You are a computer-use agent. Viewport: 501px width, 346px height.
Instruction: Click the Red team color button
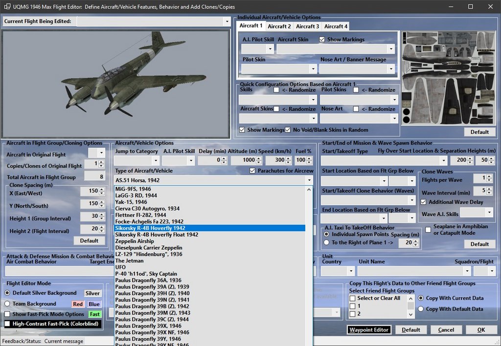point(78,304)
